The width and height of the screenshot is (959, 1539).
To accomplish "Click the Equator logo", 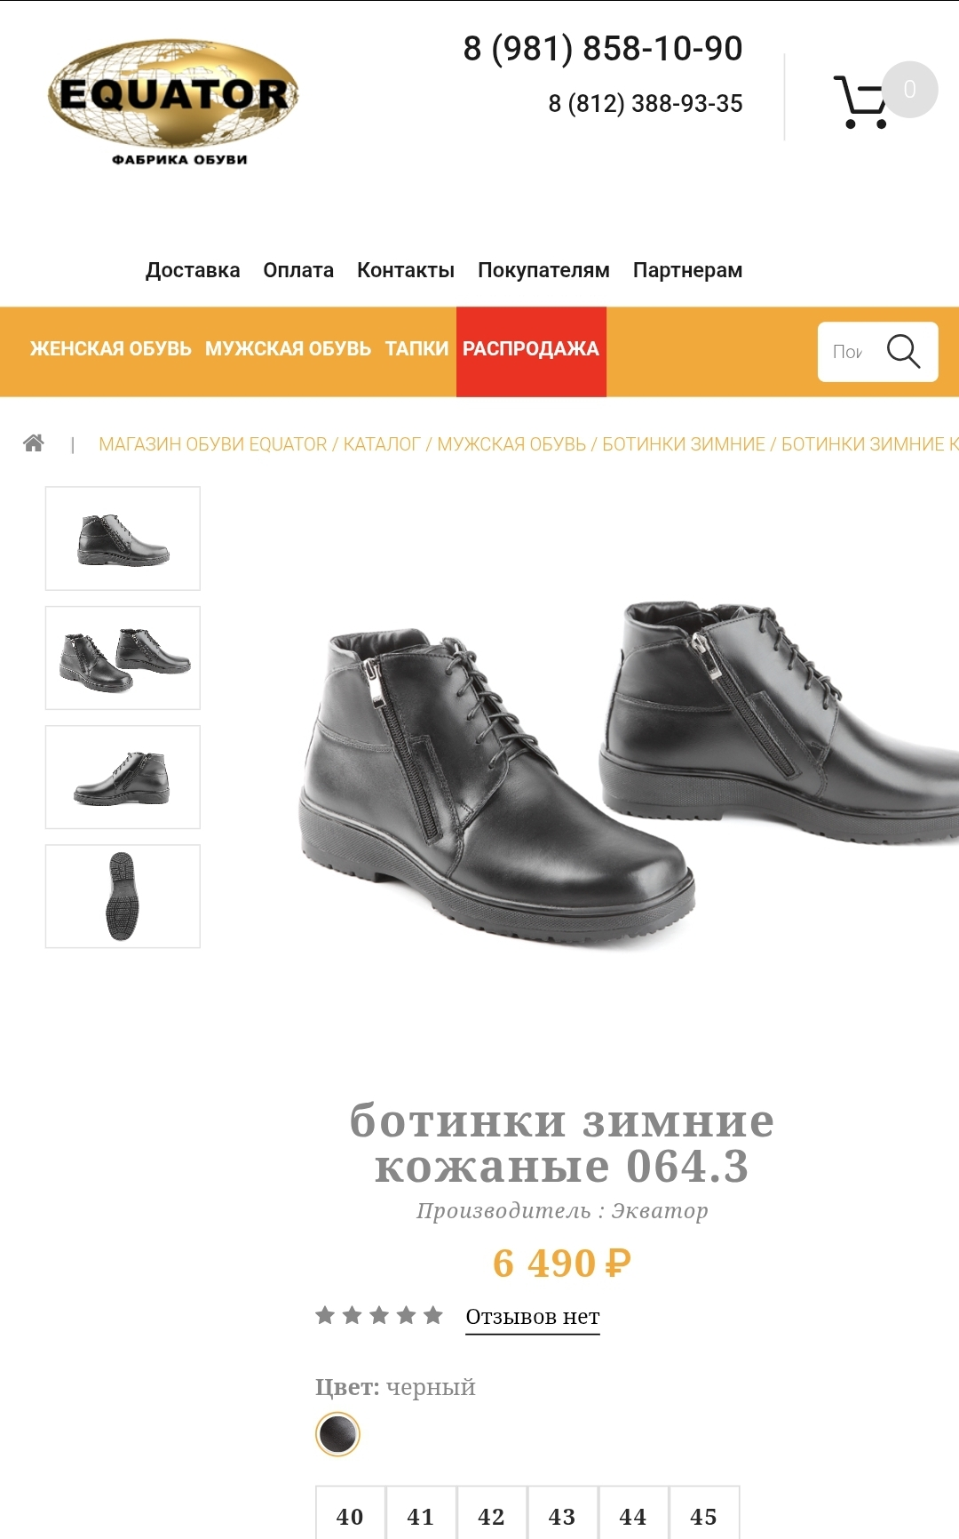I will point(173,102).
